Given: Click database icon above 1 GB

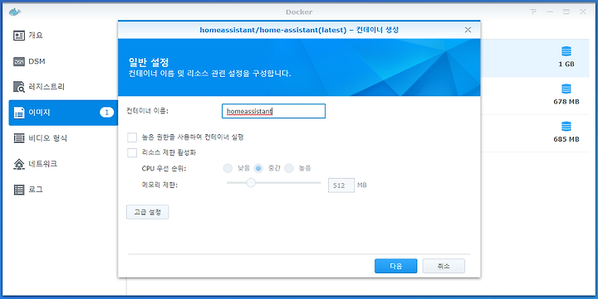Looking at the screenshot, I should coord(566,51).
